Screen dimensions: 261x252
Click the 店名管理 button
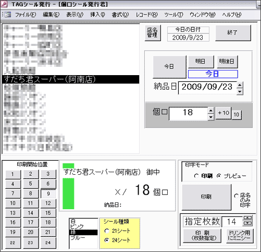click(x=153, y=33)
